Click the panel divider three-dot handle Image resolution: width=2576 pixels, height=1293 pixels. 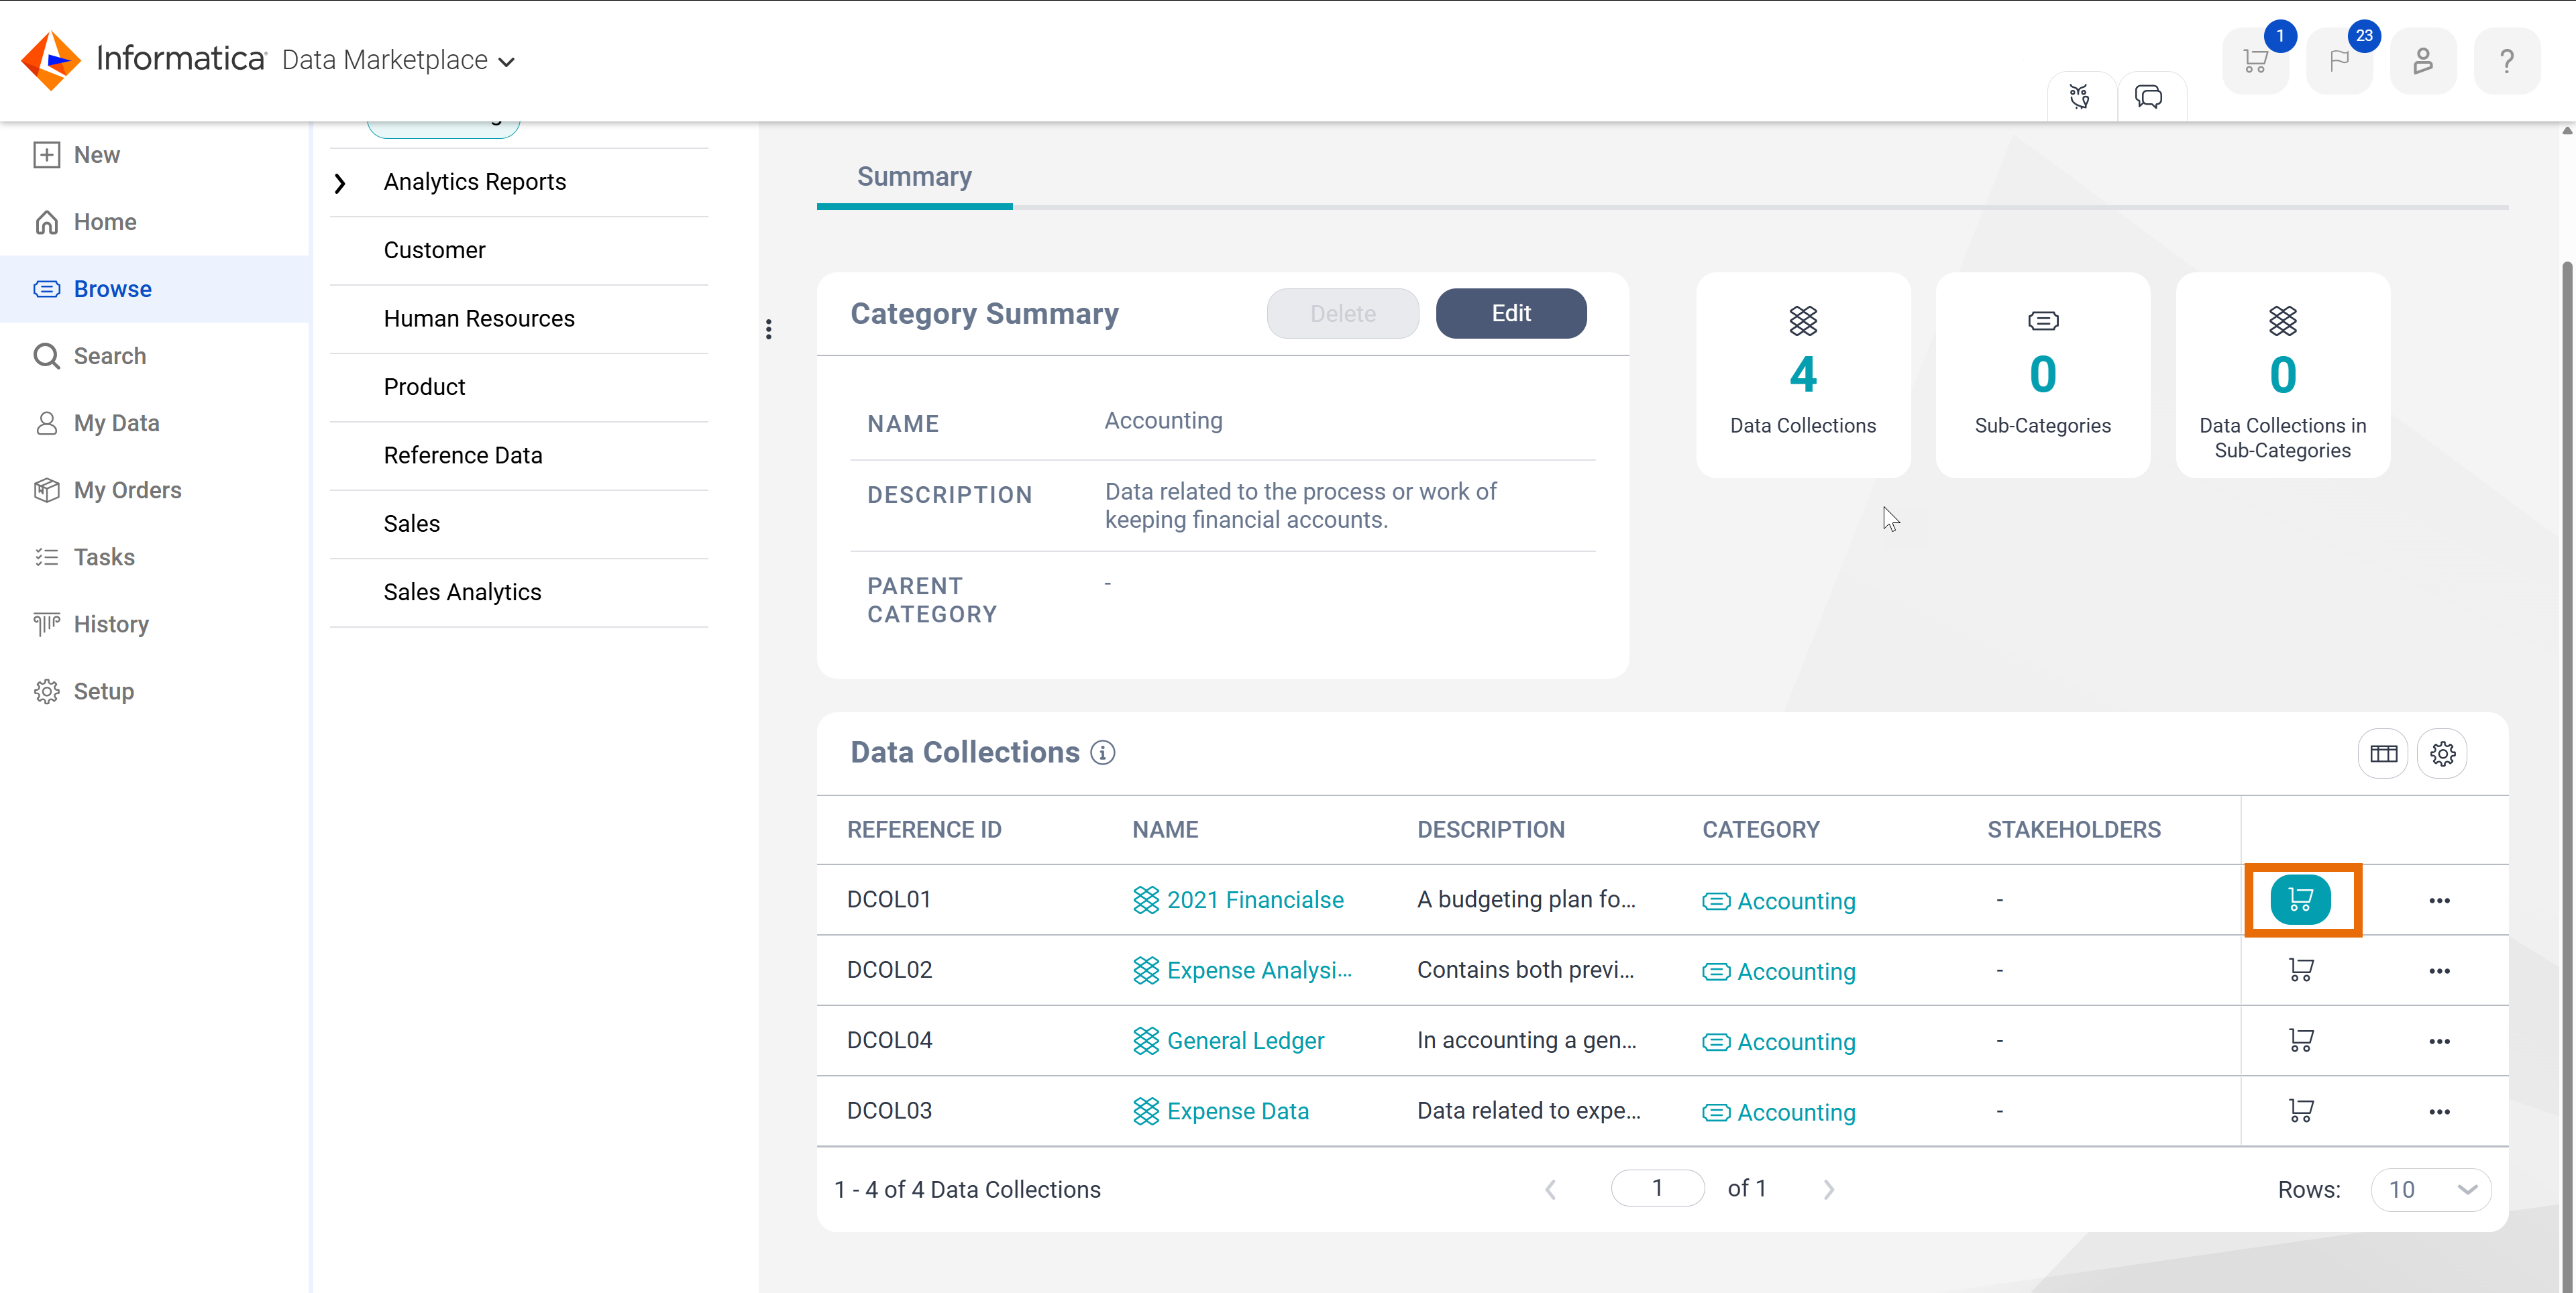click(768, 329)
